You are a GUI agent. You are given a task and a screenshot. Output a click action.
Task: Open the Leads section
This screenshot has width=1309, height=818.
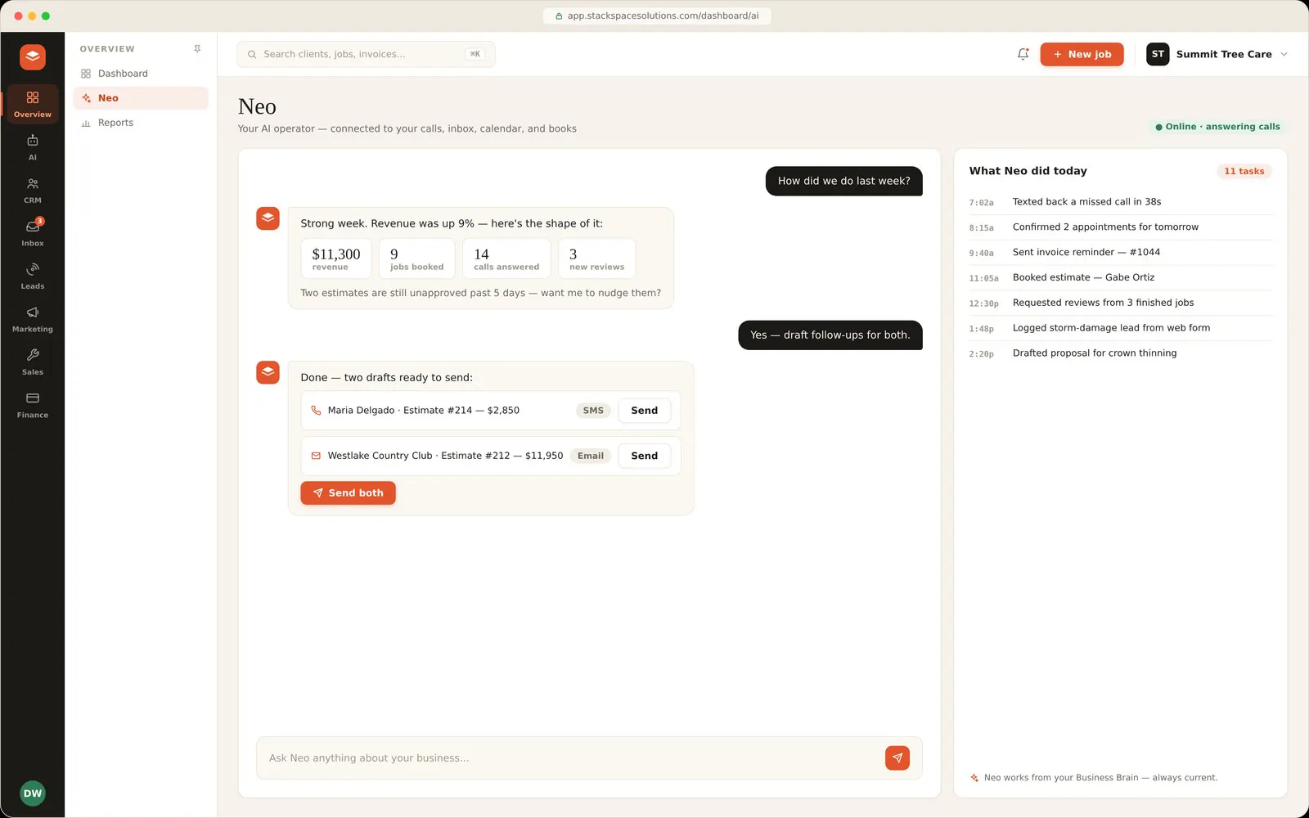tap(33, 276)
